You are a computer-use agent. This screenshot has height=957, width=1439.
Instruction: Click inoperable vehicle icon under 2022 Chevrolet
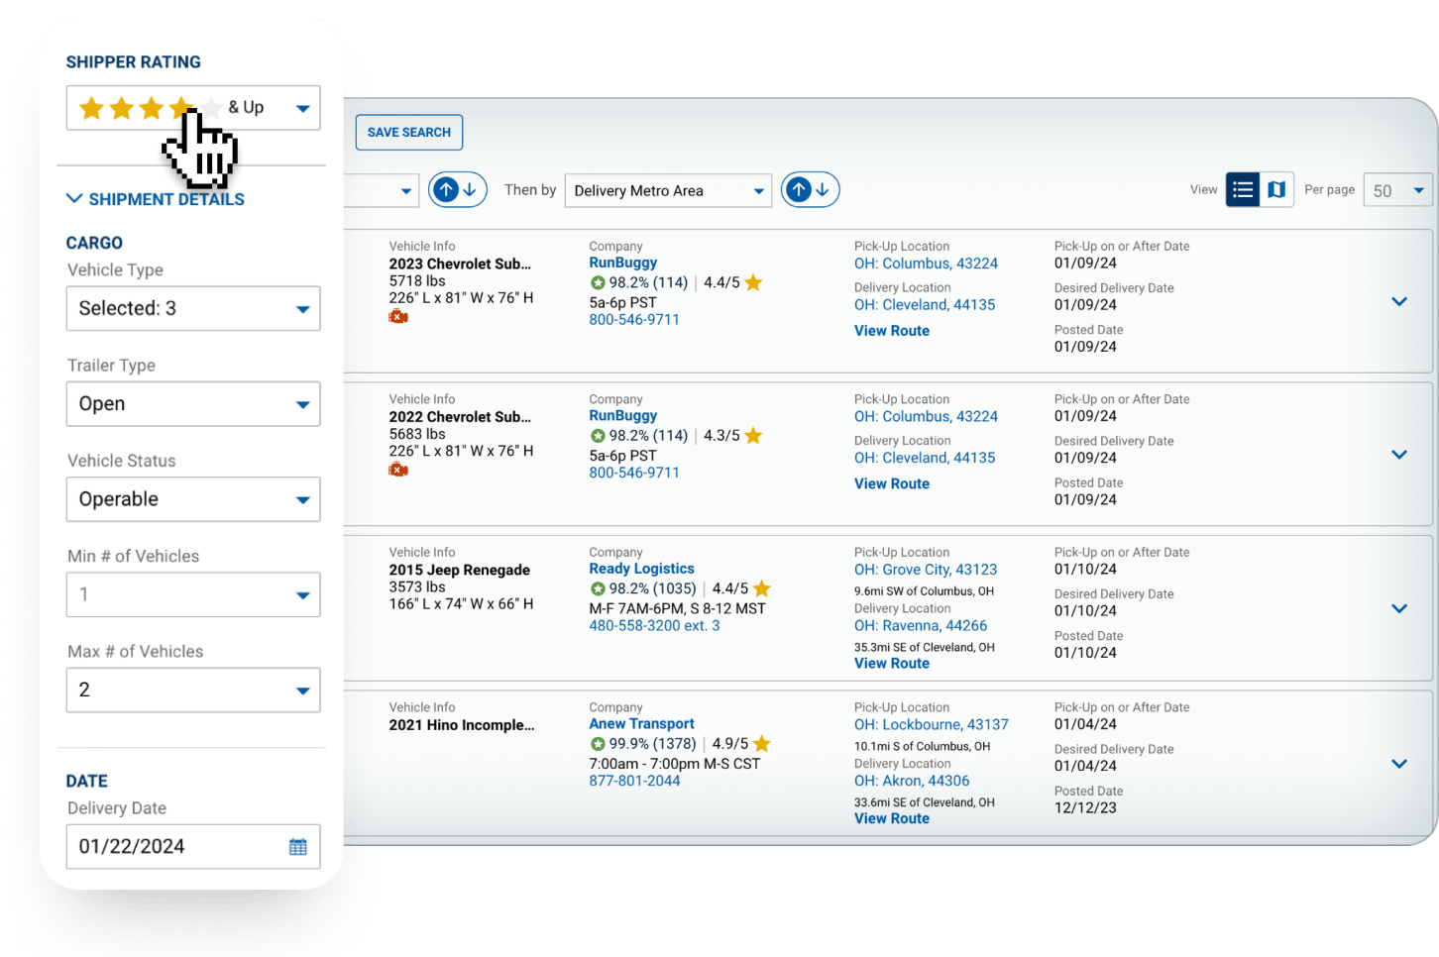click(x=398, y=470)
